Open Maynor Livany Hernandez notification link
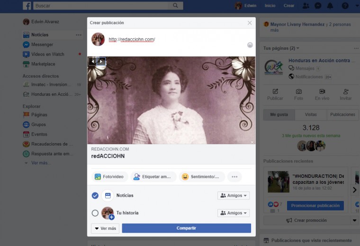Screen dimensions: 360x246 tap(297, 24)
